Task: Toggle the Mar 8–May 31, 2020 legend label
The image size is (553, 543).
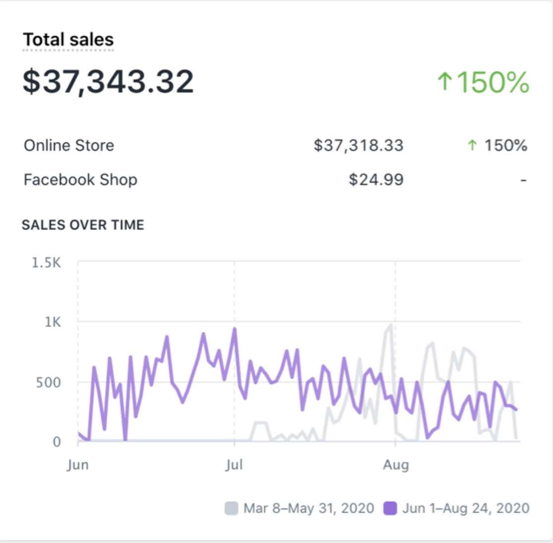Action: [308, 508]
